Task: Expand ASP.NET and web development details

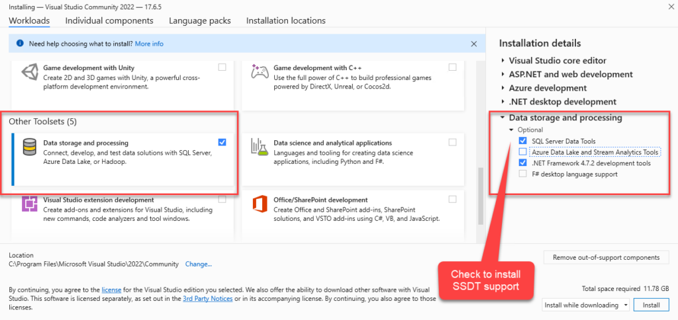Action: click(503, 75)
